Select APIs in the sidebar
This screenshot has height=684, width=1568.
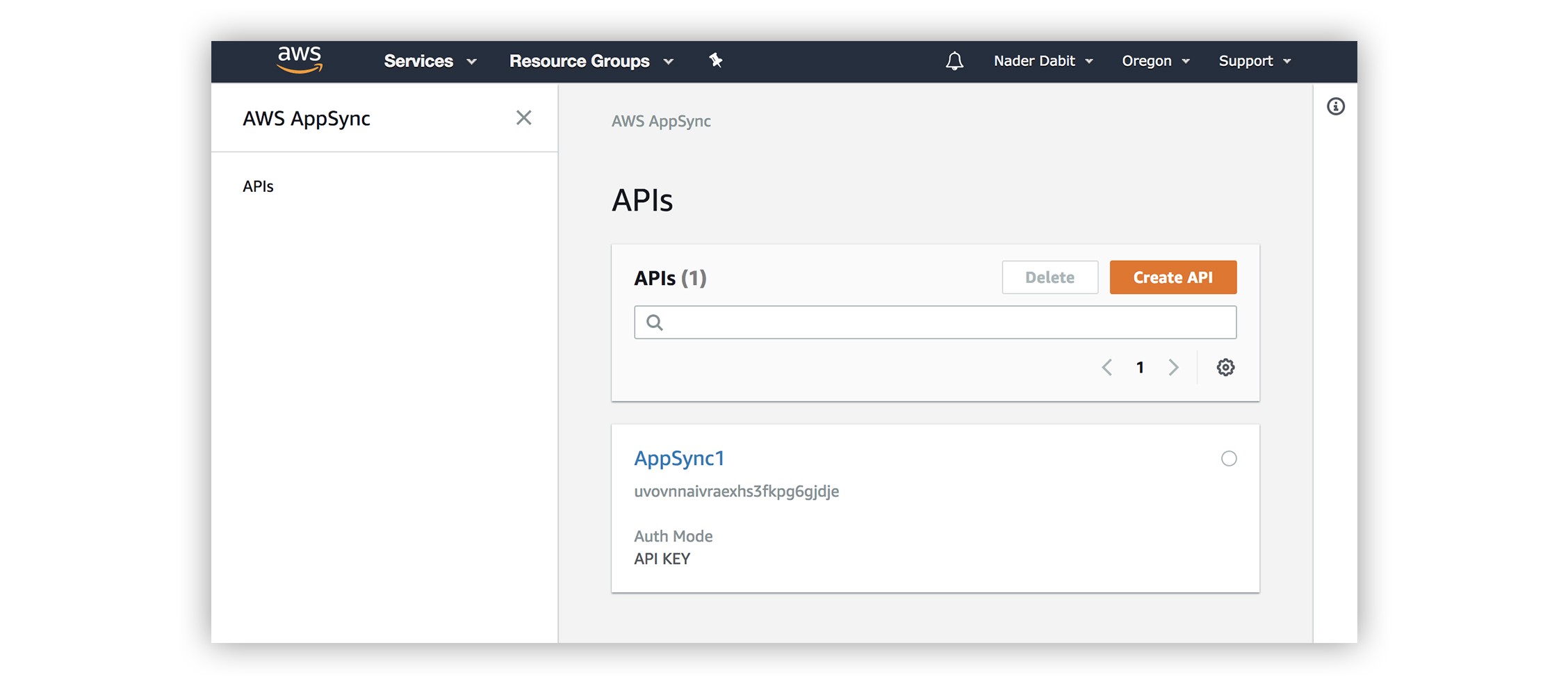pos(258,186)
